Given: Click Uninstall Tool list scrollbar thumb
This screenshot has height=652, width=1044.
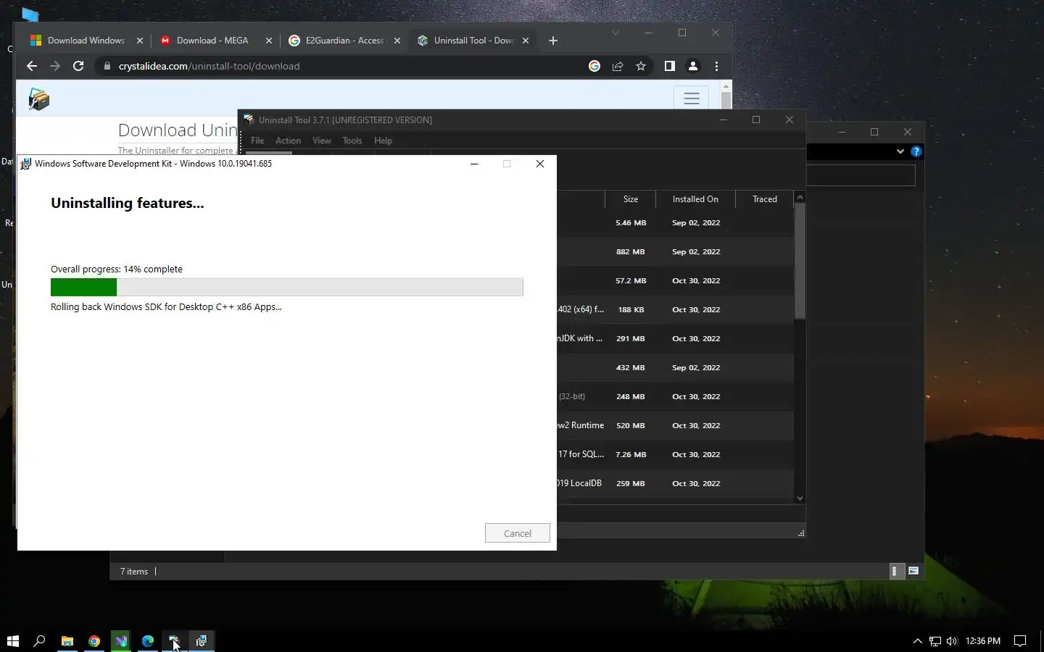Looking at the screenshot, I should pos(800,261).
